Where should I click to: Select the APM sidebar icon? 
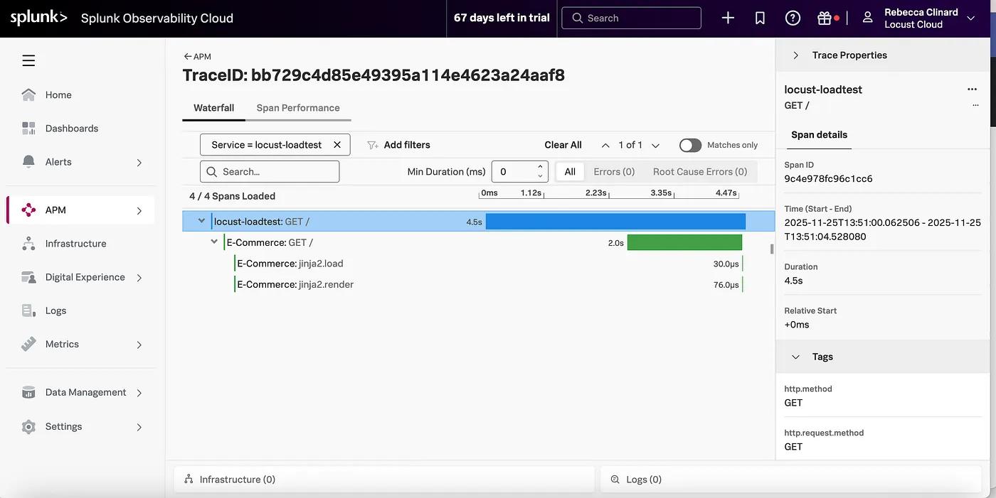point(28,210)
